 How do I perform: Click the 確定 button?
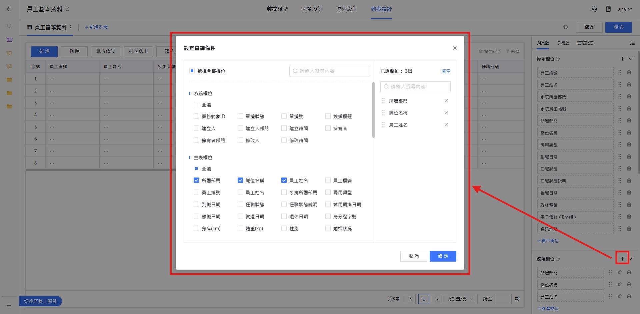tap(443, 256)
